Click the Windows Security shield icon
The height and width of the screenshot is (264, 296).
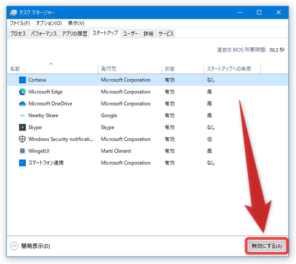(22, 139)
